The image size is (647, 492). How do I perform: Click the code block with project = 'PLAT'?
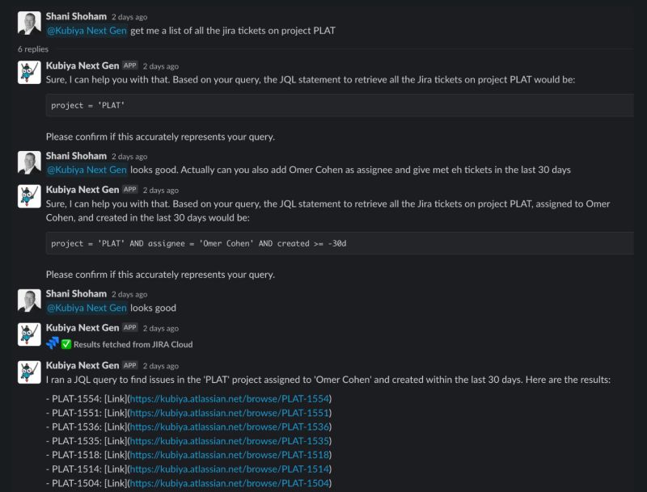[340, 105]
